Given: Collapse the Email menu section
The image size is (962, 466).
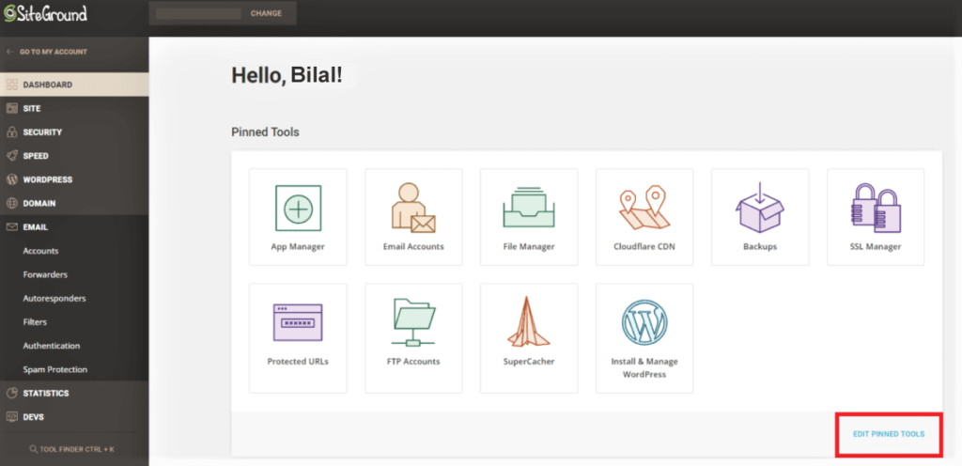Looking at the screenshot, I should (x=74, y=226).
